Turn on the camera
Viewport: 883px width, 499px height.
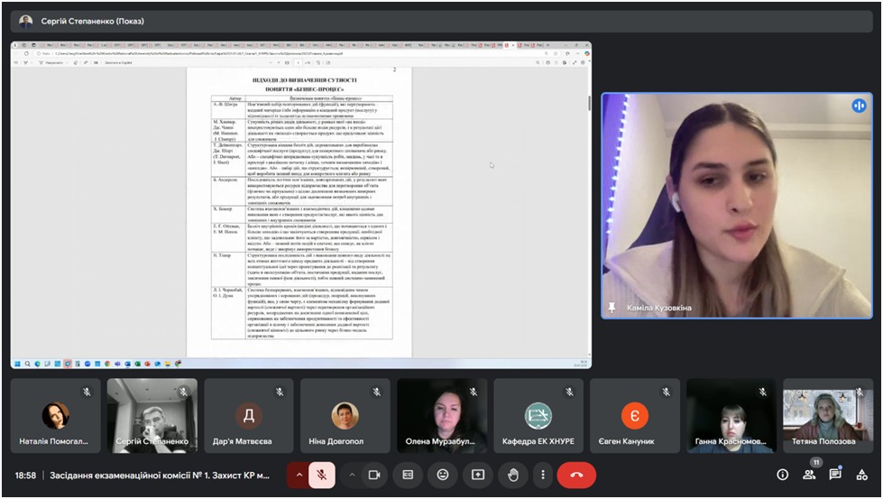point(374,475)
